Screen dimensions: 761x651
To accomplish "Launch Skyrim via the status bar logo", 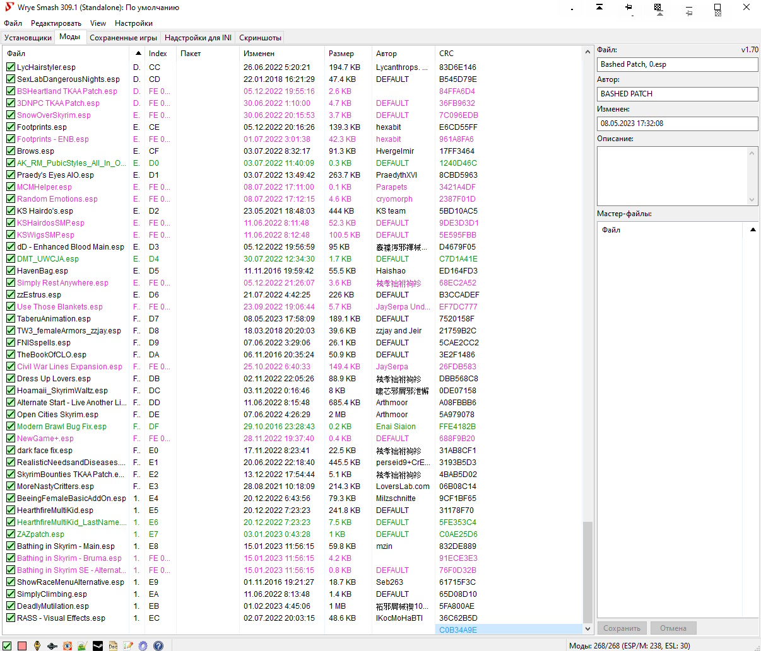I will [37, 645].
